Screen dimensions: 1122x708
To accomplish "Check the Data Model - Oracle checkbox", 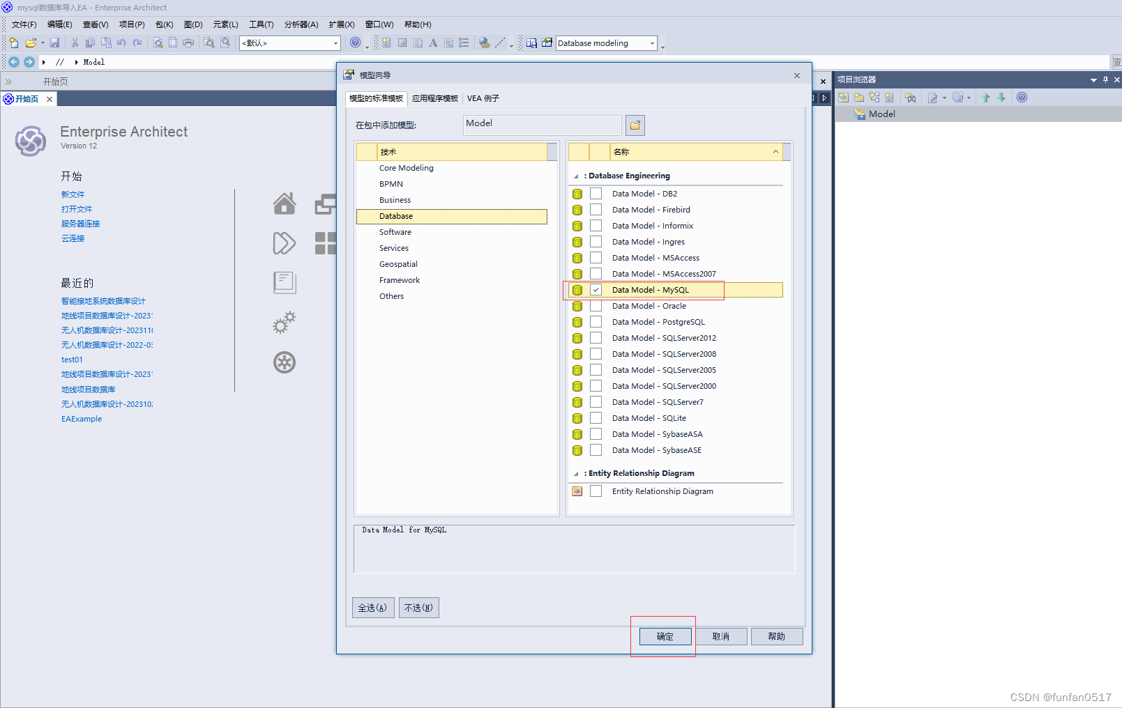I will 596,306.
